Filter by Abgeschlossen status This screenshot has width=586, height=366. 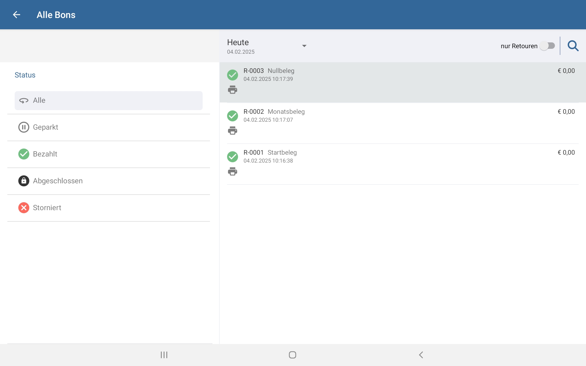(x=108, y=181)
